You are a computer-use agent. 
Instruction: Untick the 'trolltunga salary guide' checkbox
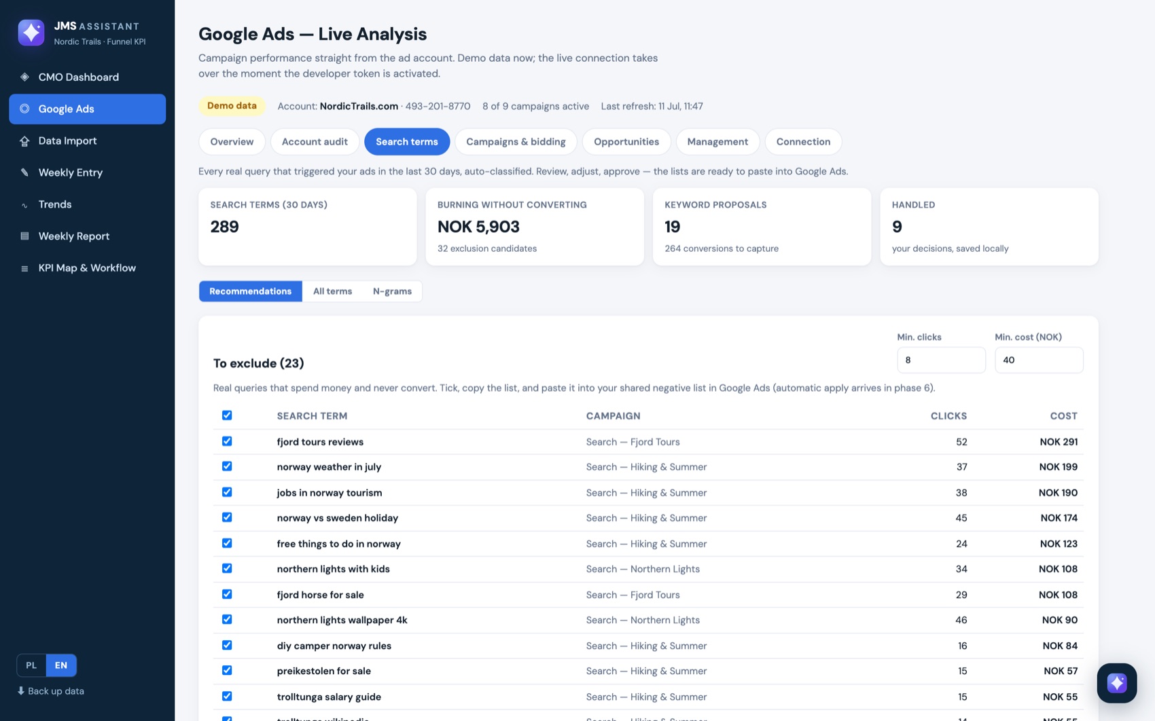click(x=227, y=695)
